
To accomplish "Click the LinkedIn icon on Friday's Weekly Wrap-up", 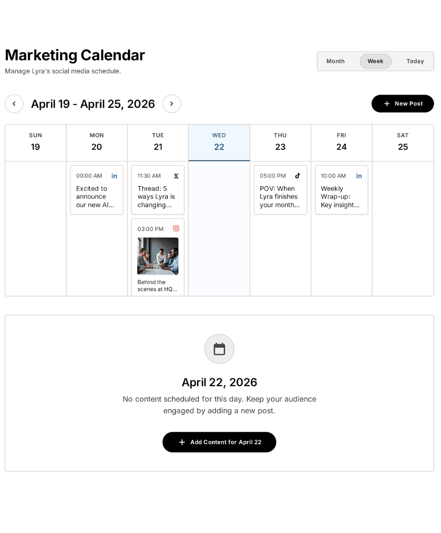I will (x=359, y=176).
